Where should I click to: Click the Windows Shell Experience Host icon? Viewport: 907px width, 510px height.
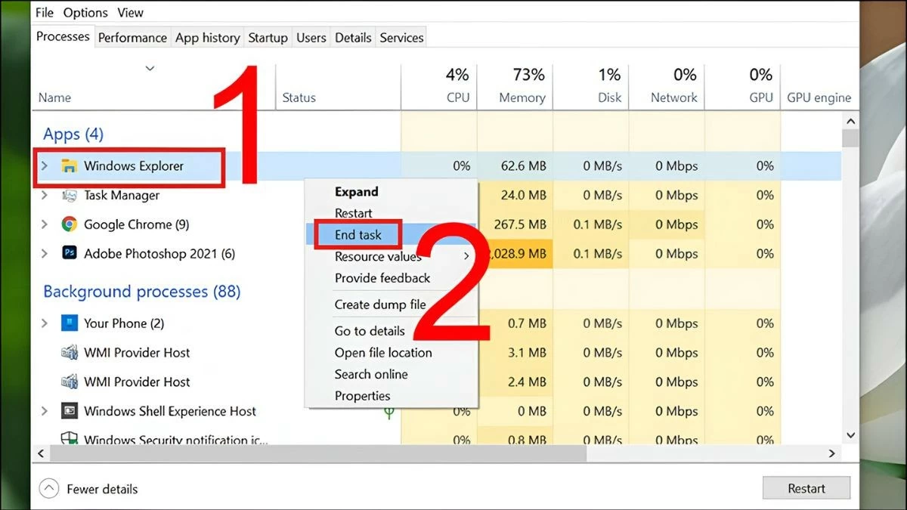70,412
